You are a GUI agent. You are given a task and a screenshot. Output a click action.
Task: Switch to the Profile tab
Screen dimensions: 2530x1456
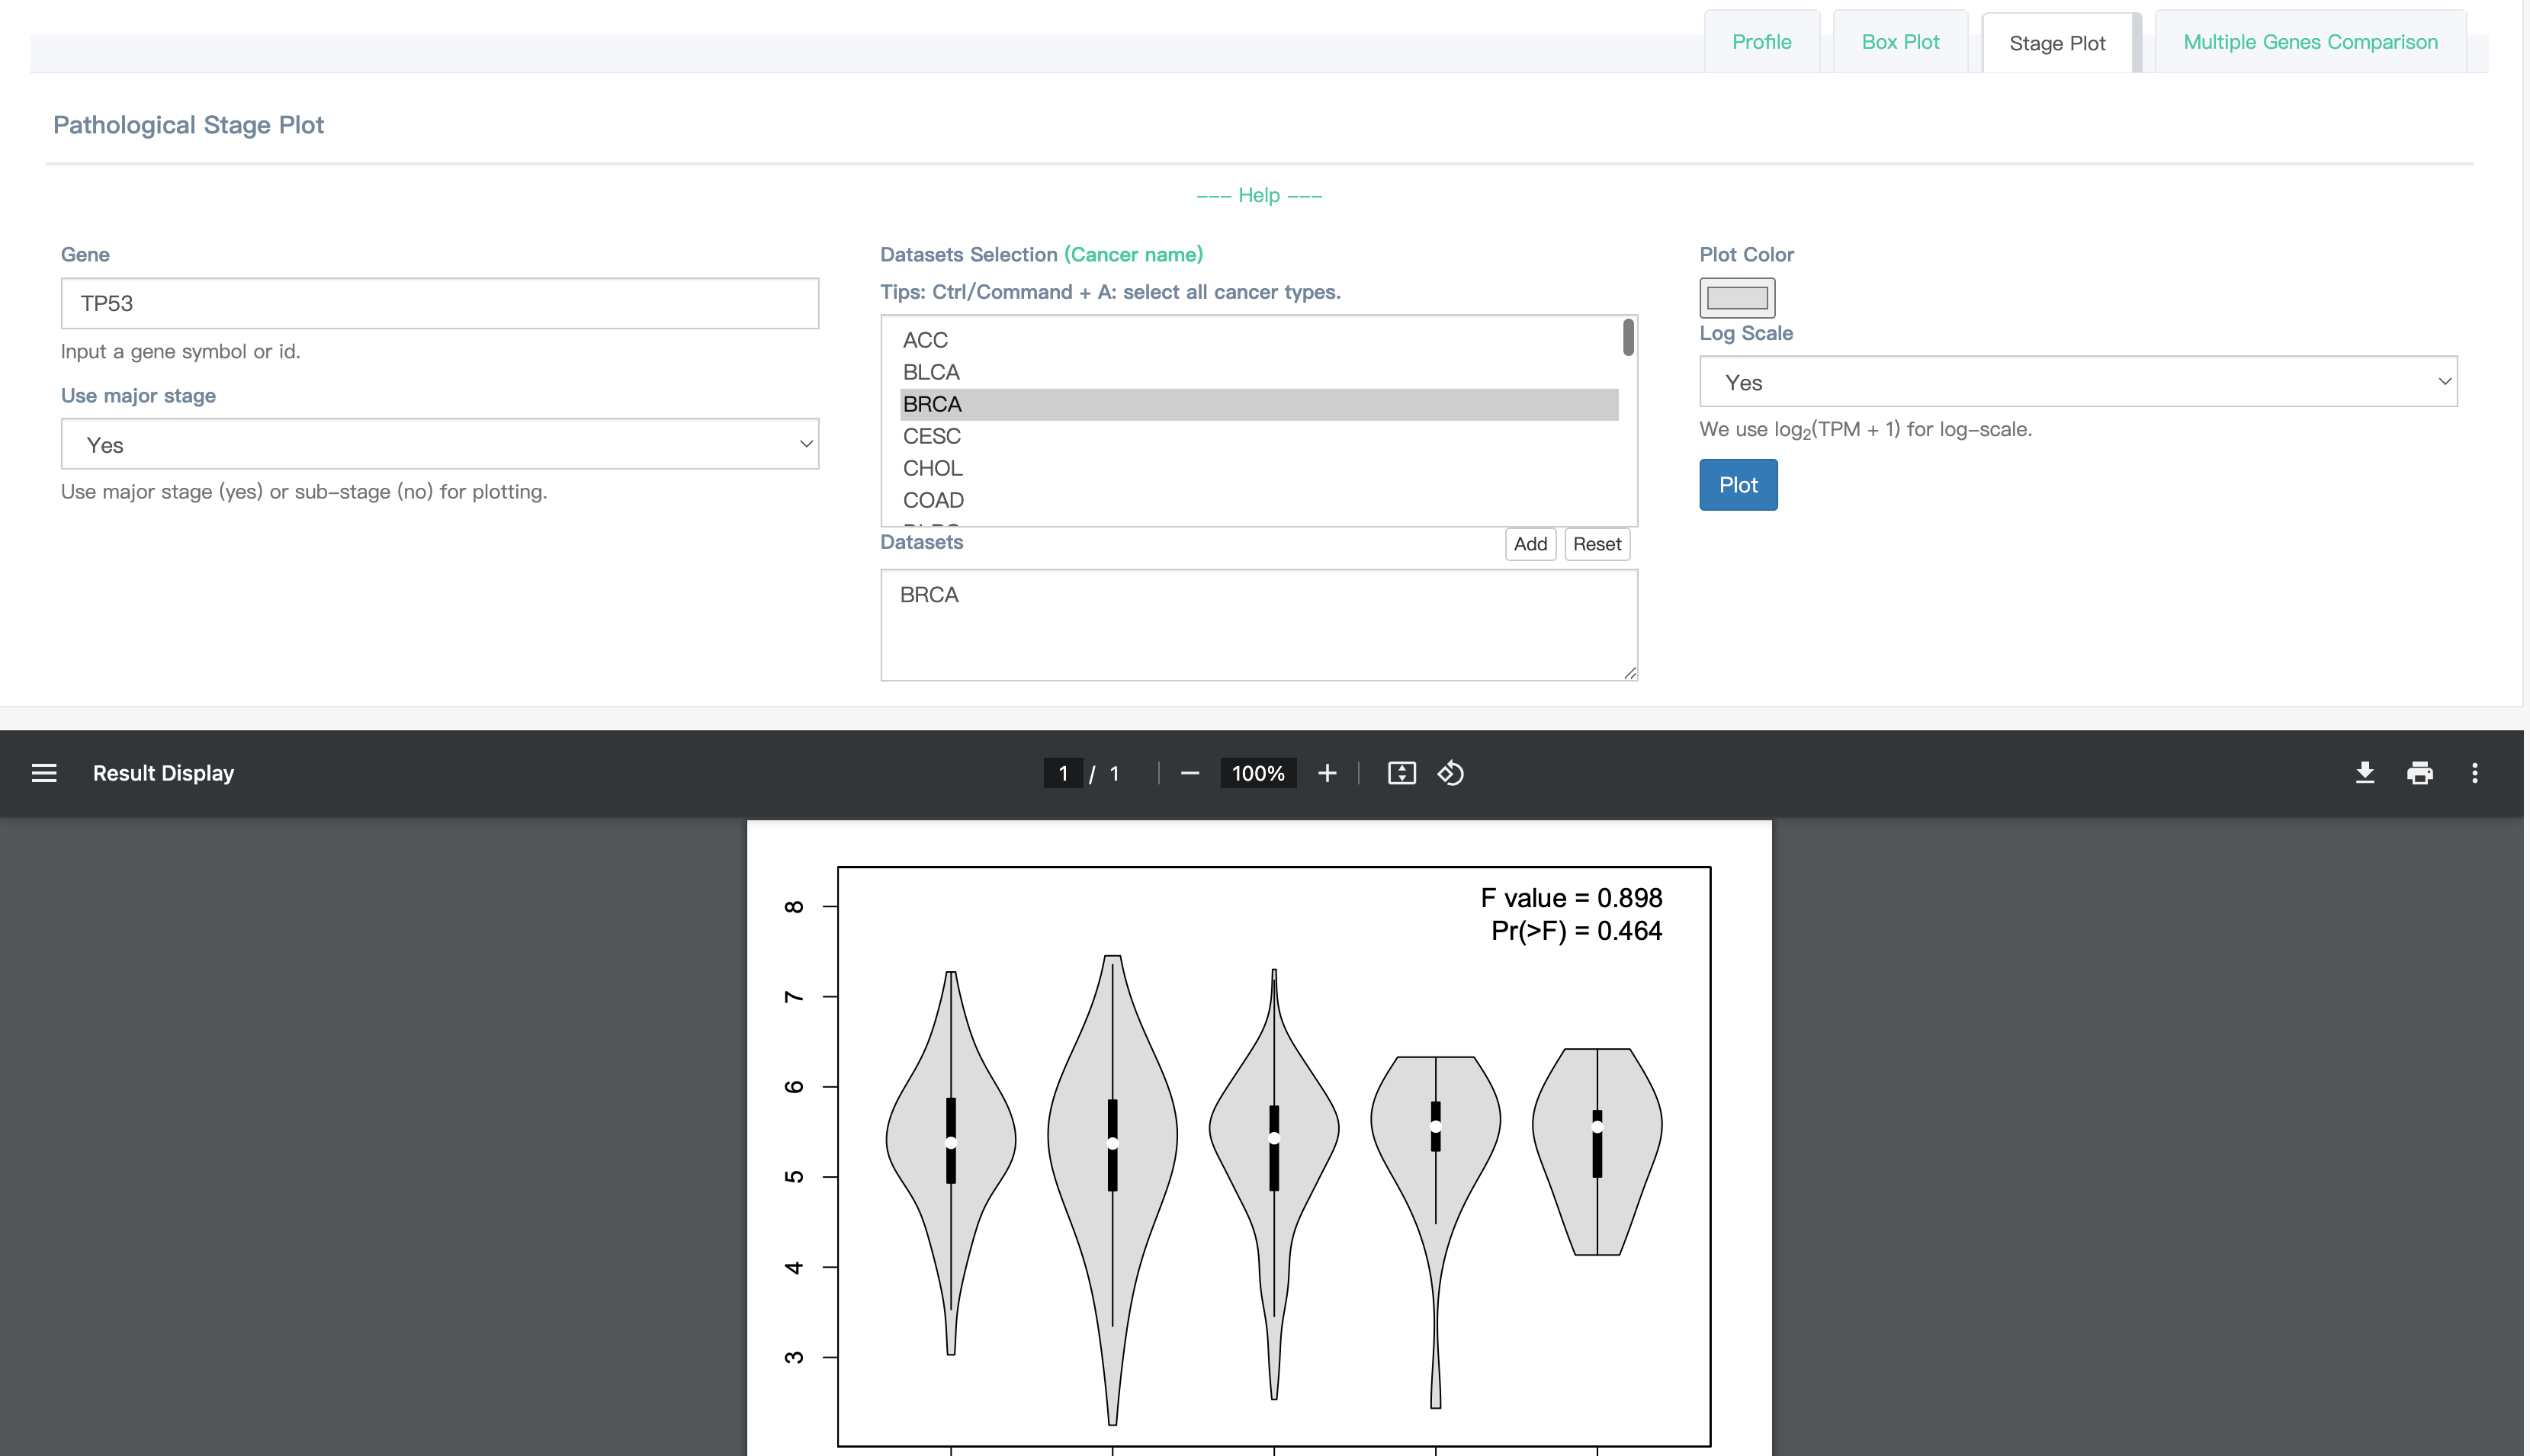pyautogui.click(x=1761, y=42)
